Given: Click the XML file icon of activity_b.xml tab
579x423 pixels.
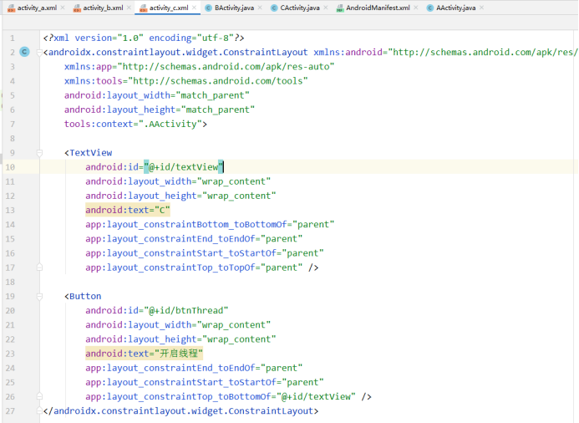Looking at the screenshot, I should [77, 8].
